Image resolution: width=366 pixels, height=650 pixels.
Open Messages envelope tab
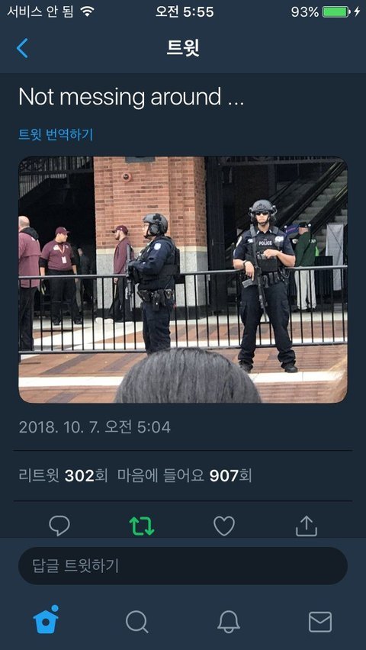(320, 622)
